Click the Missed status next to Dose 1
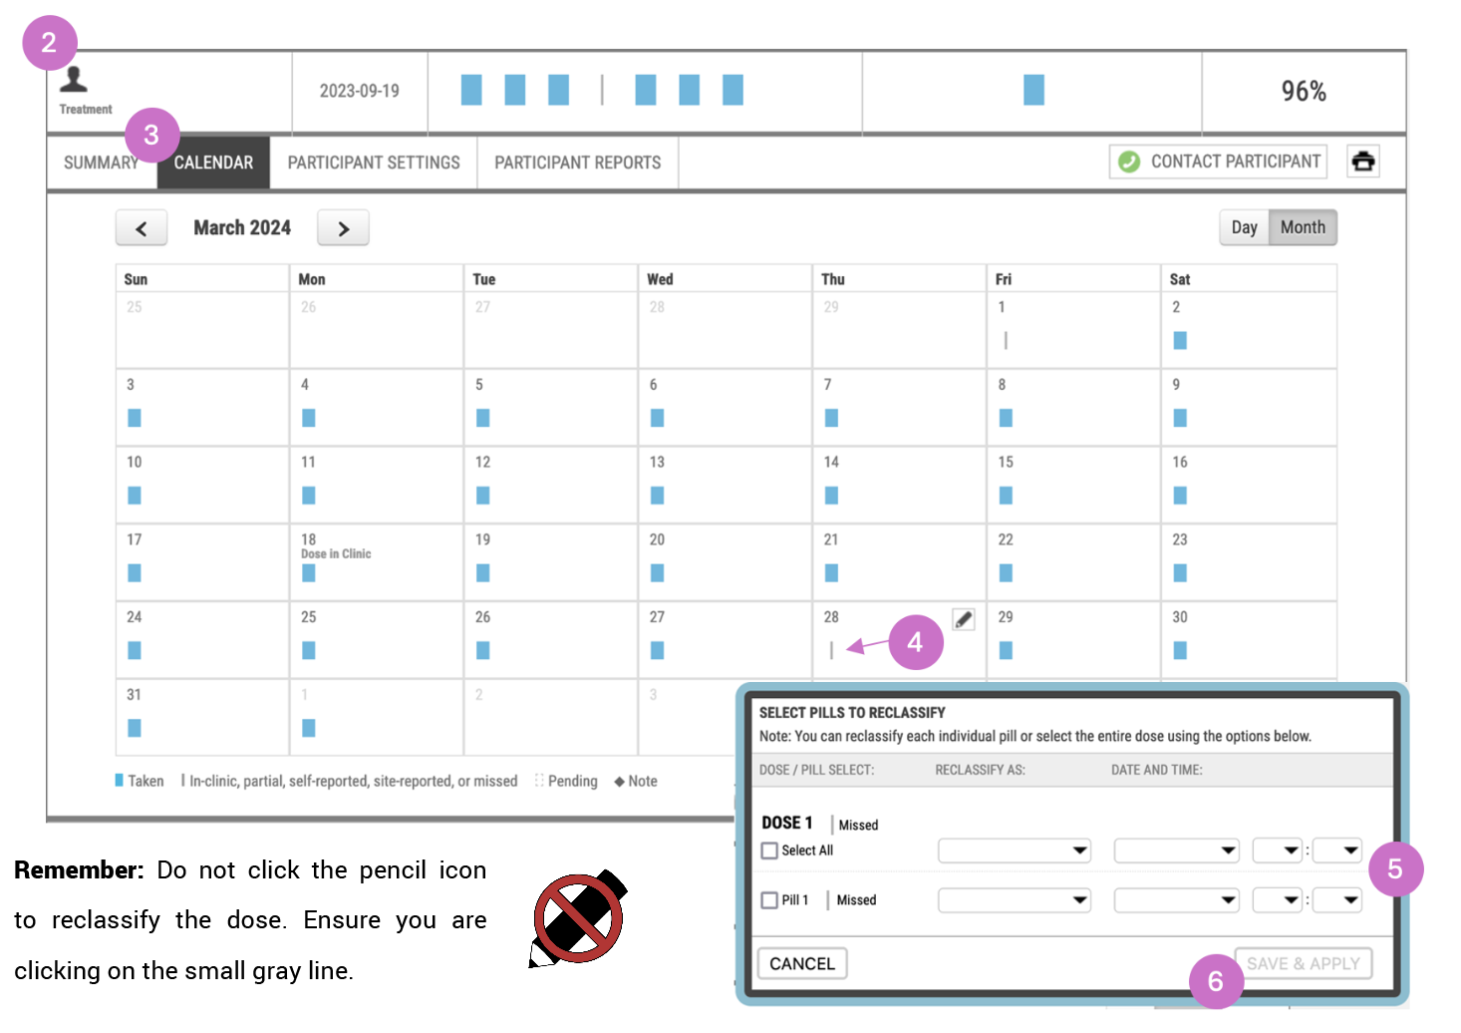 tap(858, 826)
